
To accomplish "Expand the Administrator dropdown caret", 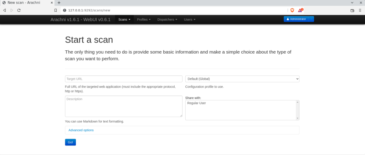I will (x=311, y=19).
